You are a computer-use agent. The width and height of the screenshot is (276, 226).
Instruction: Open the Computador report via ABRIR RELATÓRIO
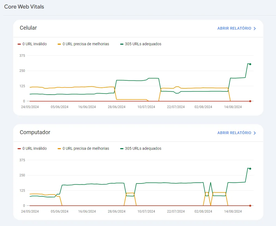click(234, 133)
